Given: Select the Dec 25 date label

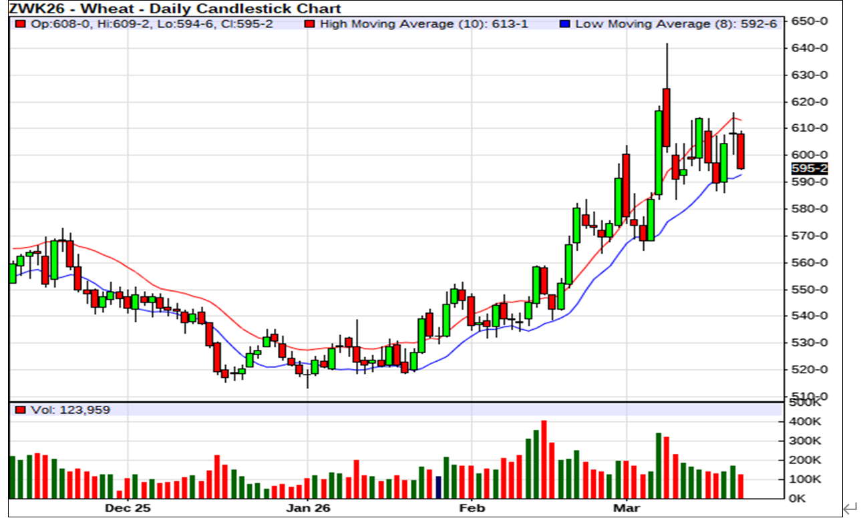Looking at the screenshot, I should click(x=128, y=508).
